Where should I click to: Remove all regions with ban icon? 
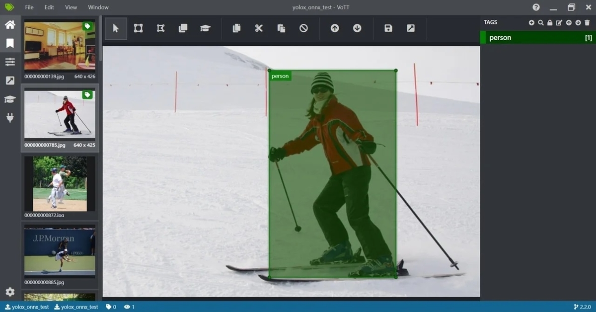(303, 28)
